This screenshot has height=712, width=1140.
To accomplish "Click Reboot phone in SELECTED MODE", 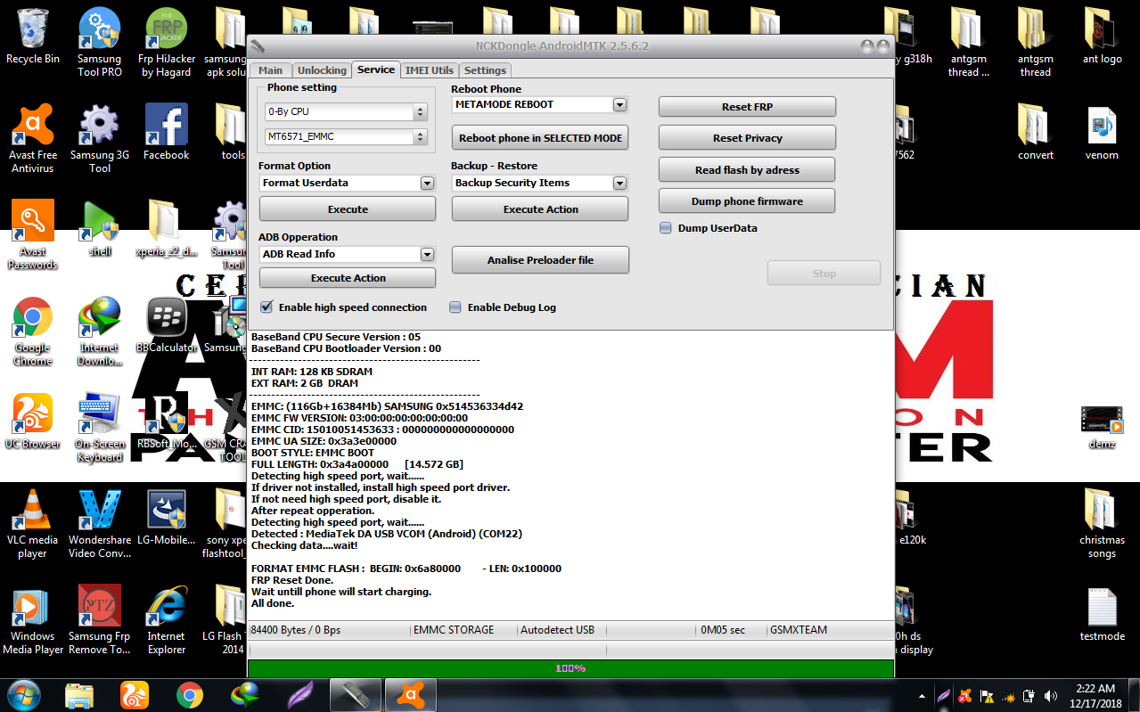I will [x=540, y=138].
